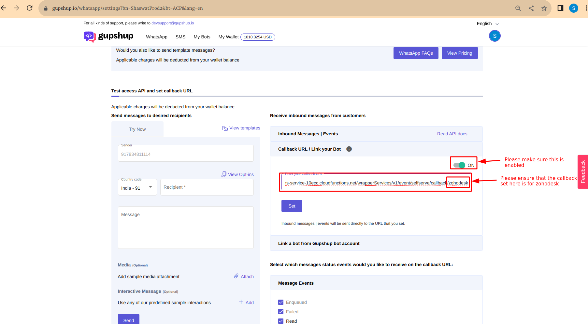
Task: Click the Attach media link
Action: [x=247, y=277]
